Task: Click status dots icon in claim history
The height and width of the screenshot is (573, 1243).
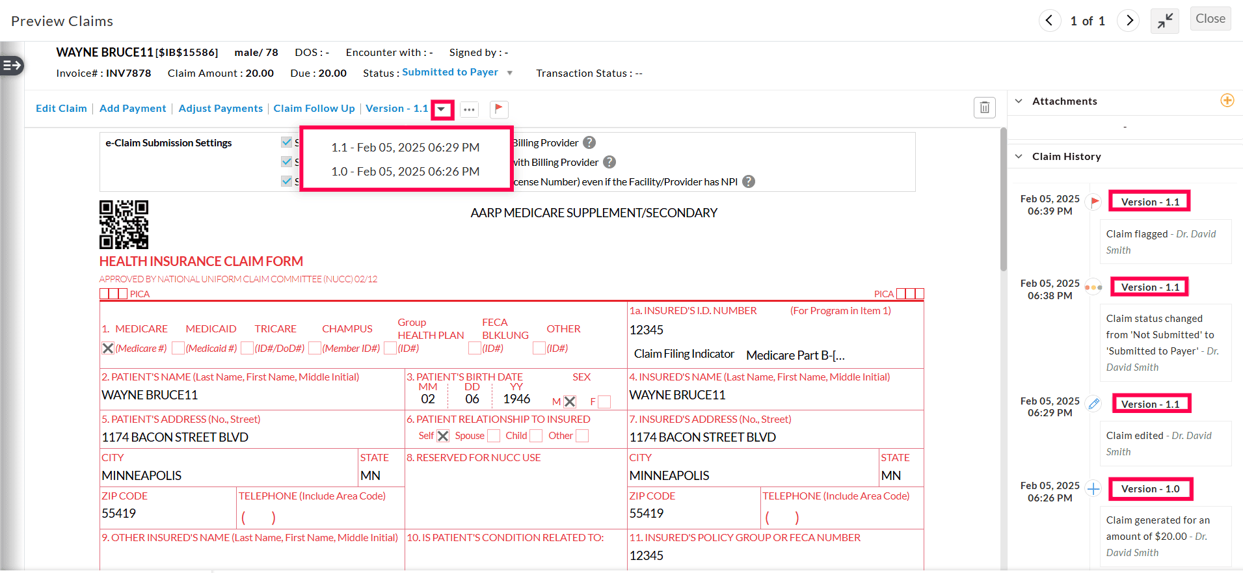Action: point(1093,287)
